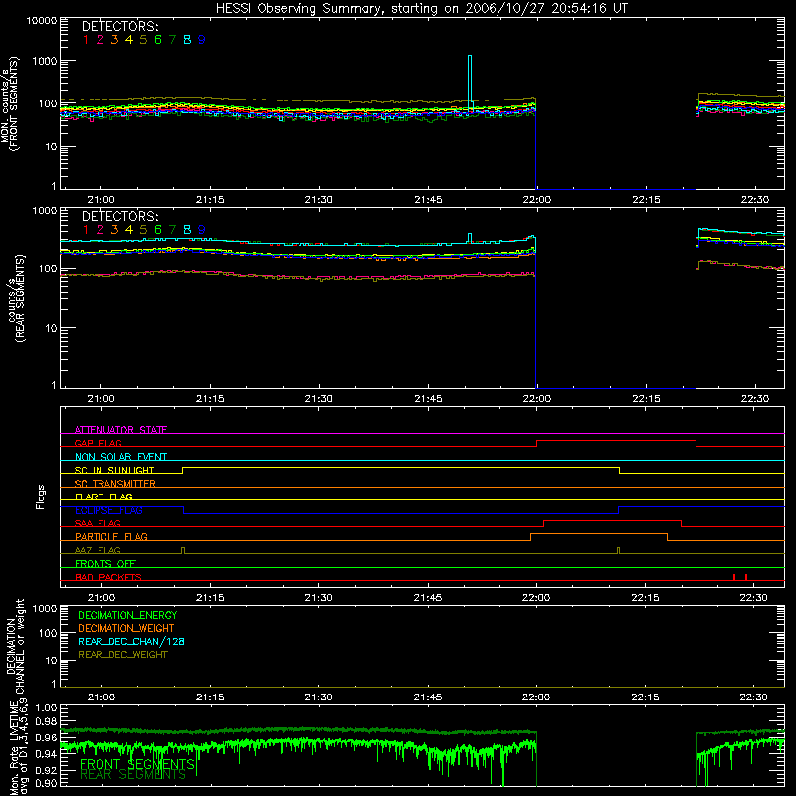Click the BAD_PACKETS flag label
The image size is (796, 796).
tap(108, 577)
